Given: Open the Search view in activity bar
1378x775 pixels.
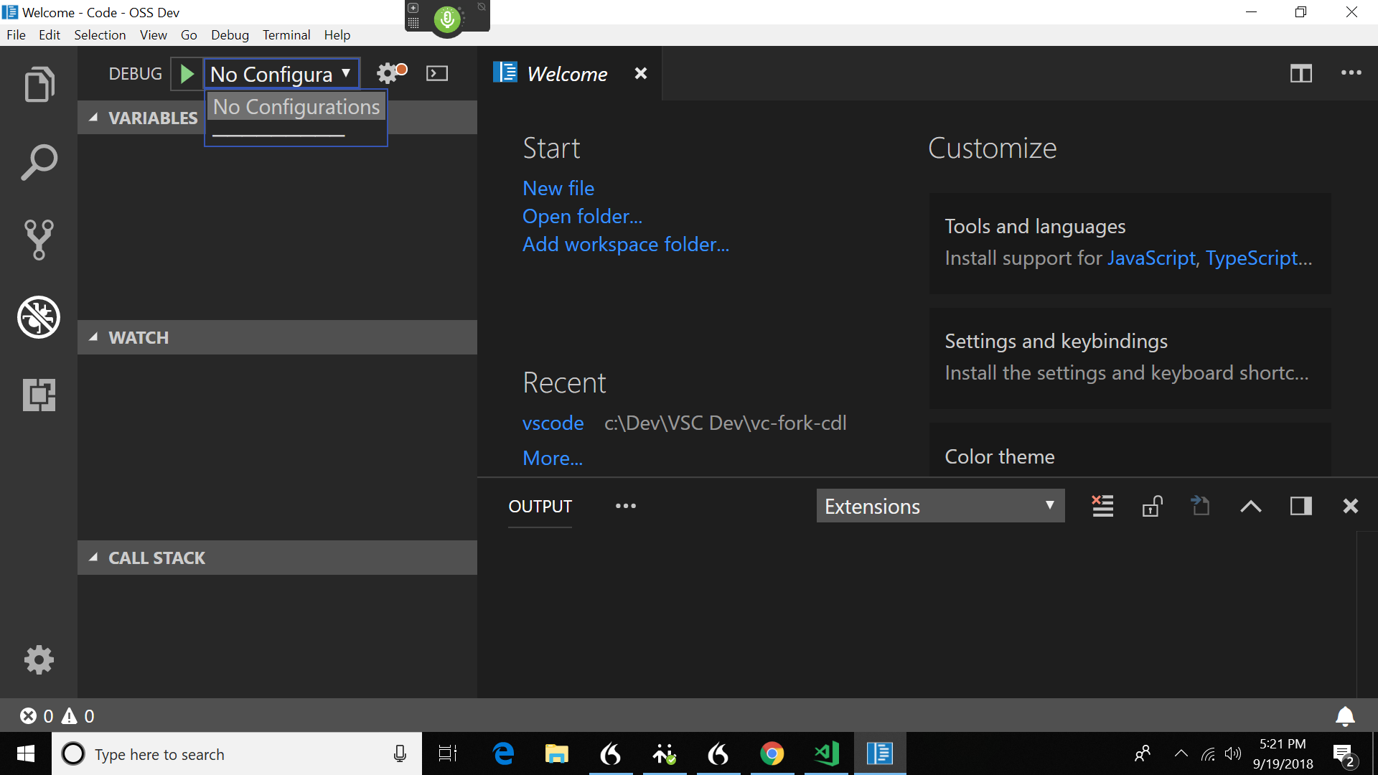Looking at the screenshot, I should point(39,162).
